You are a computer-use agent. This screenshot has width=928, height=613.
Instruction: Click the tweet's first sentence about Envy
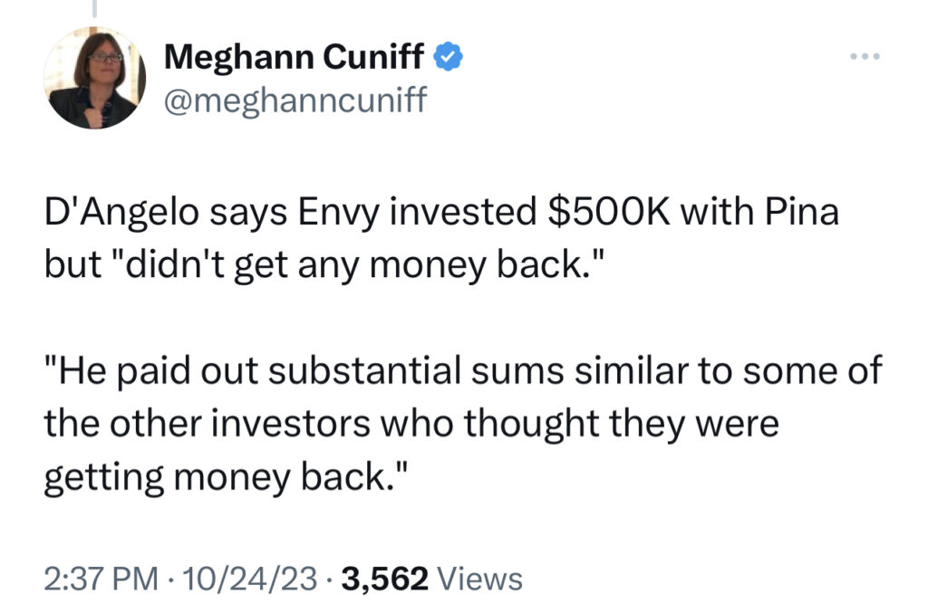pyautogui.click(x=441, y=238)
